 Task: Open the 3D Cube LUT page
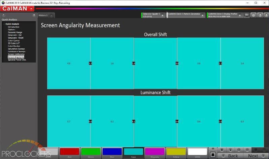[x=14, y=43]
